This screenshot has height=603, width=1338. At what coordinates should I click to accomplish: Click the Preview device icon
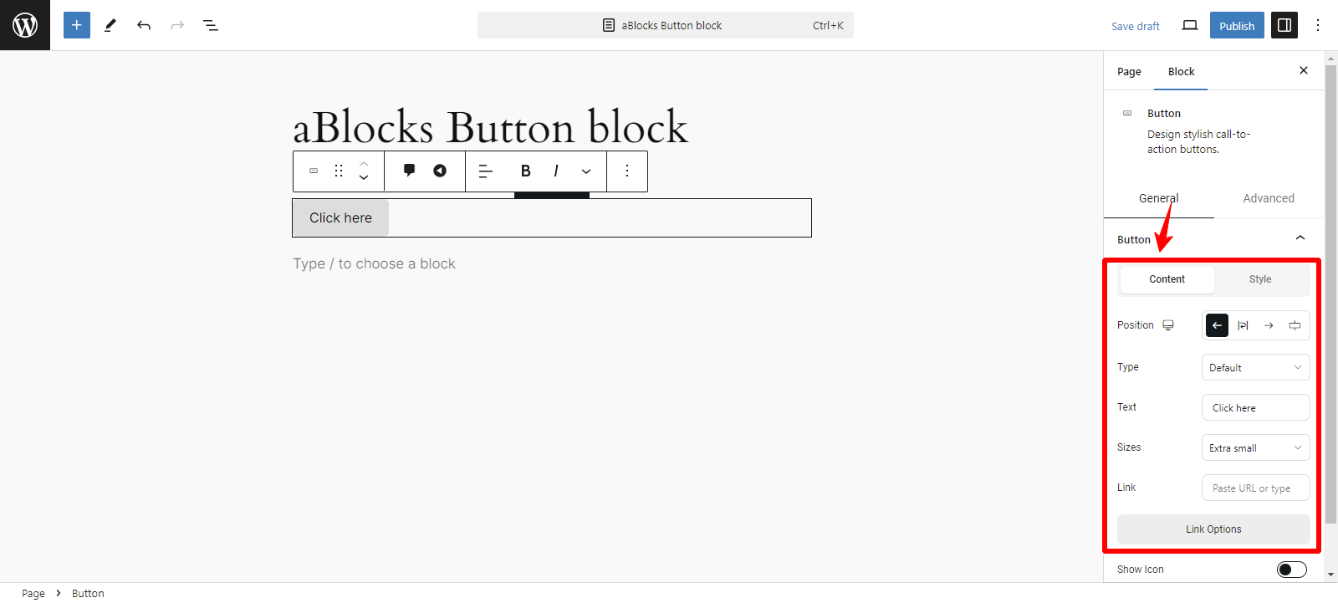tap(1190, 25)
